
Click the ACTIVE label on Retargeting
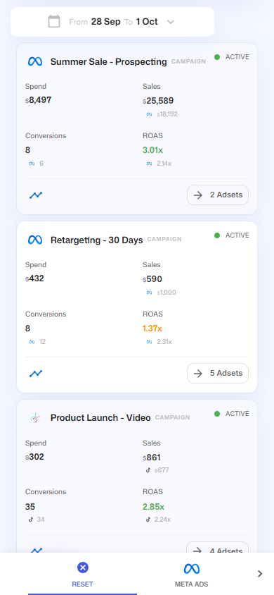tap(237, 235)
